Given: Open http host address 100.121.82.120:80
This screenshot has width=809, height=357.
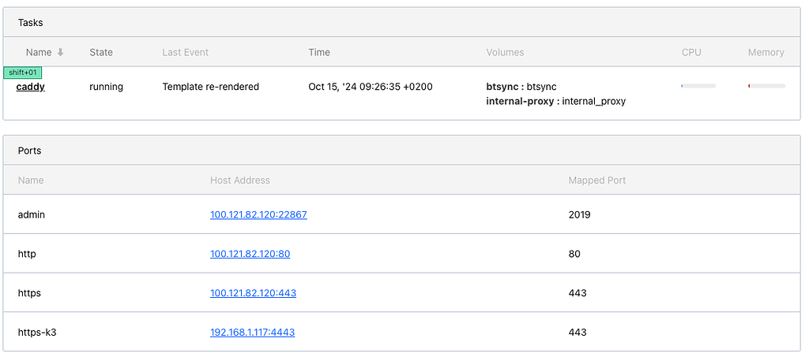Looking at the screenshot, I should tap(250, 254).
